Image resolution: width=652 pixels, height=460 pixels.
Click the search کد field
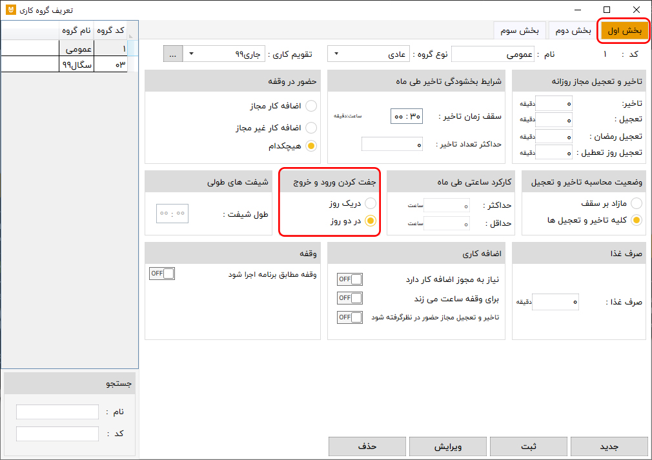(x=57, y=434)
